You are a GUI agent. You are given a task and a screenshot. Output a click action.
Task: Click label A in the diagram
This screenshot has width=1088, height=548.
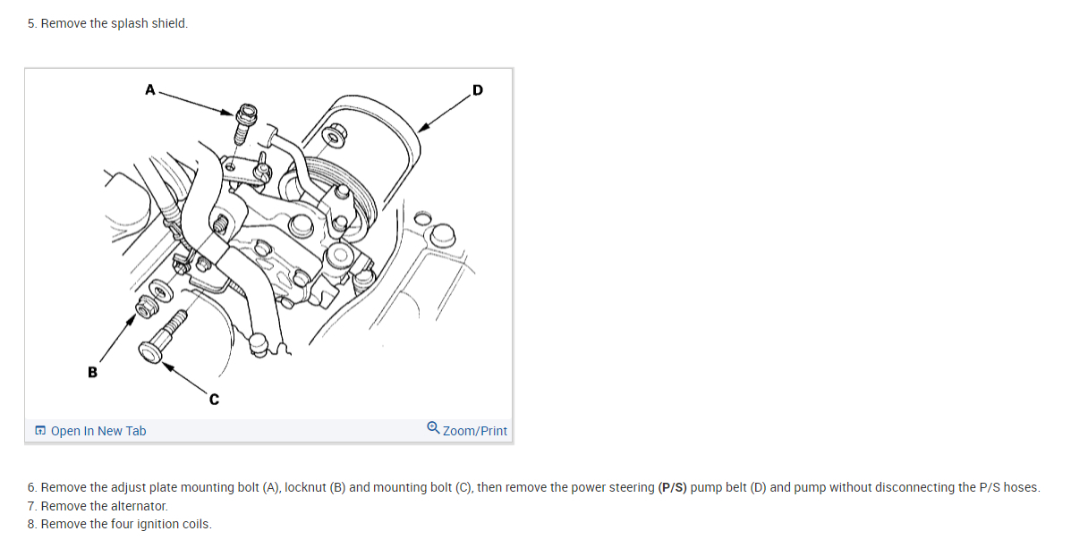[x=149, y=89]
